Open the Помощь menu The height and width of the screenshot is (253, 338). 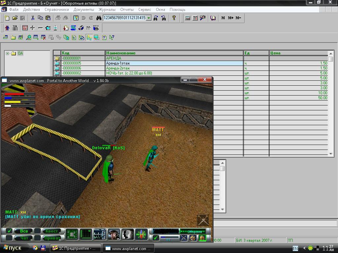(x=177, y=10)
